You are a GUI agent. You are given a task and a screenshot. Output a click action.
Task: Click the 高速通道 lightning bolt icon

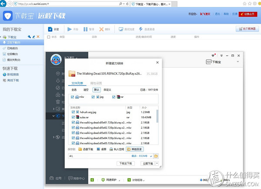[x=141, y=29]
